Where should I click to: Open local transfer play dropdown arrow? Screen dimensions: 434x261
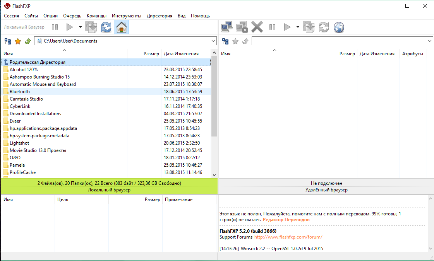80,27
